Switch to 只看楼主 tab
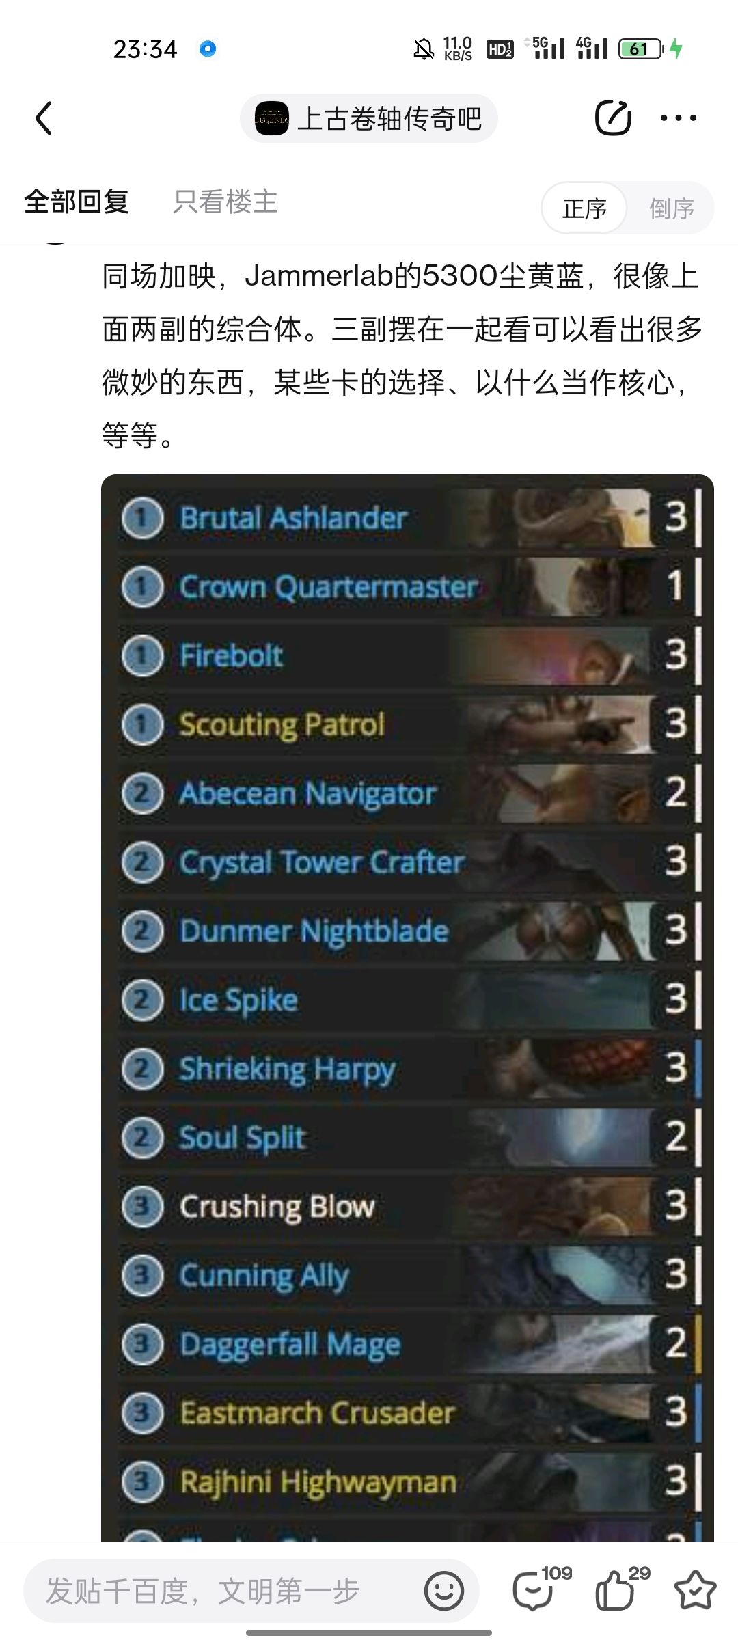This screenshot has height=1640, width=738. (225, 202)
